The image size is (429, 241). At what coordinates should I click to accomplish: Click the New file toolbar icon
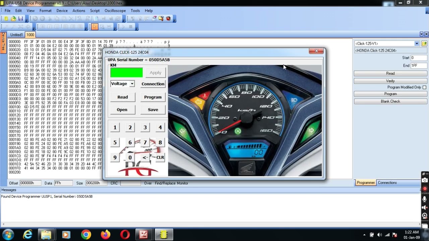[6, 19]
